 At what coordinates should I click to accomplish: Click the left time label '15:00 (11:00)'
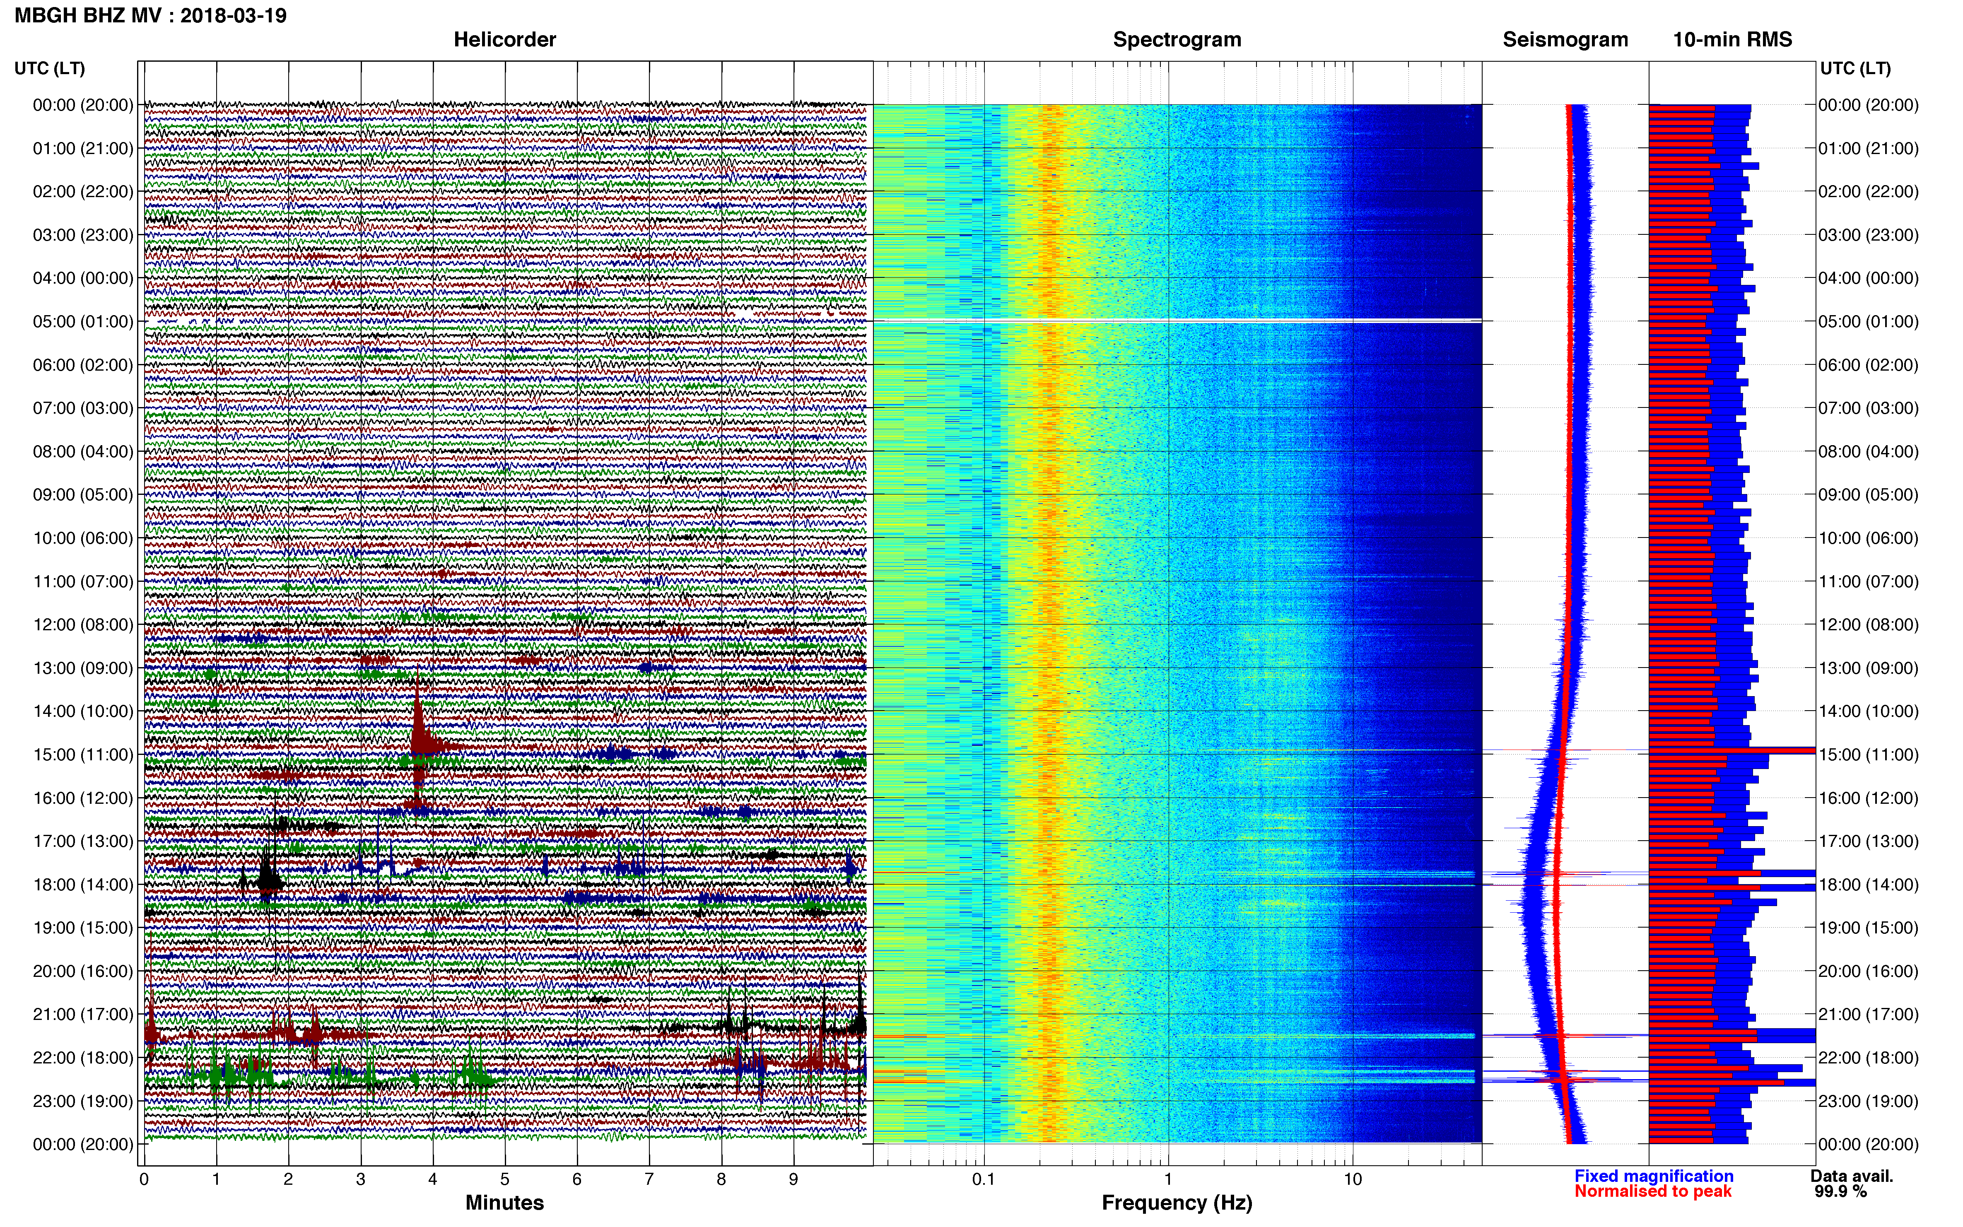click(83, 754)
